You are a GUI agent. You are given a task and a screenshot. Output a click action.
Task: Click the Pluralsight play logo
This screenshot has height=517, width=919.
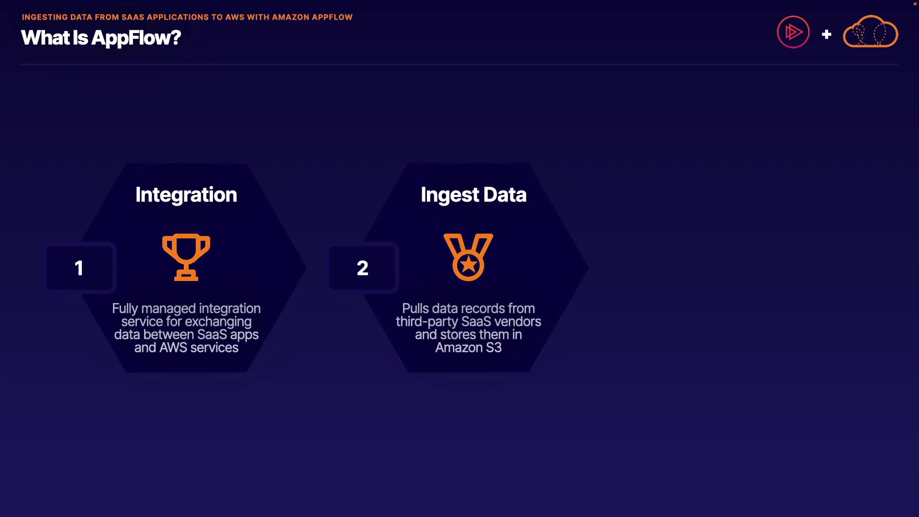(x=793, y=32)
